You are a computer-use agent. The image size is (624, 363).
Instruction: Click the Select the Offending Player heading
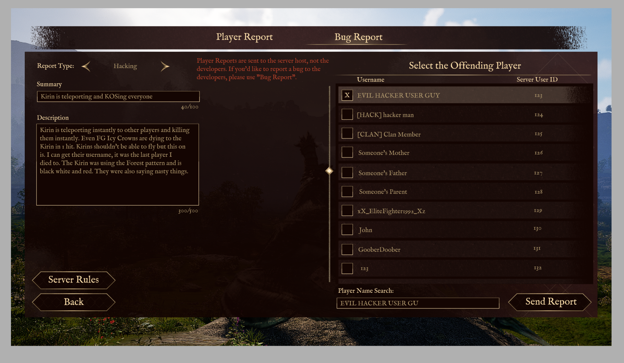(x=465, y=66)
